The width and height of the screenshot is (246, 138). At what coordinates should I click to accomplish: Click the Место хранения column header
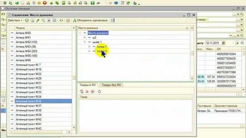tap(134, 28)
